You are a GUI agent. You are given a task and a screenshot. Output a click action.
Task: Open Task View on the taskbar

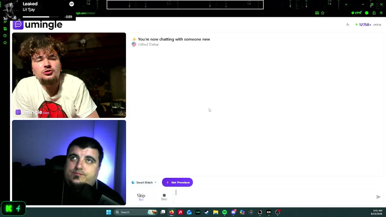click(163, 212)
